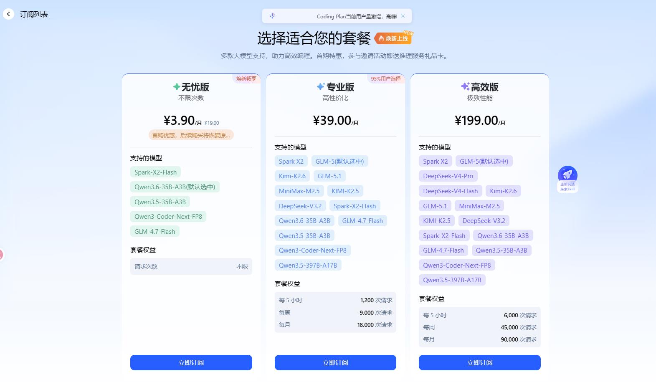Select GLM-4.7-Flash in the 无忧版 card
The height and width of the screenshot is (382, 656).
[155, 231]
